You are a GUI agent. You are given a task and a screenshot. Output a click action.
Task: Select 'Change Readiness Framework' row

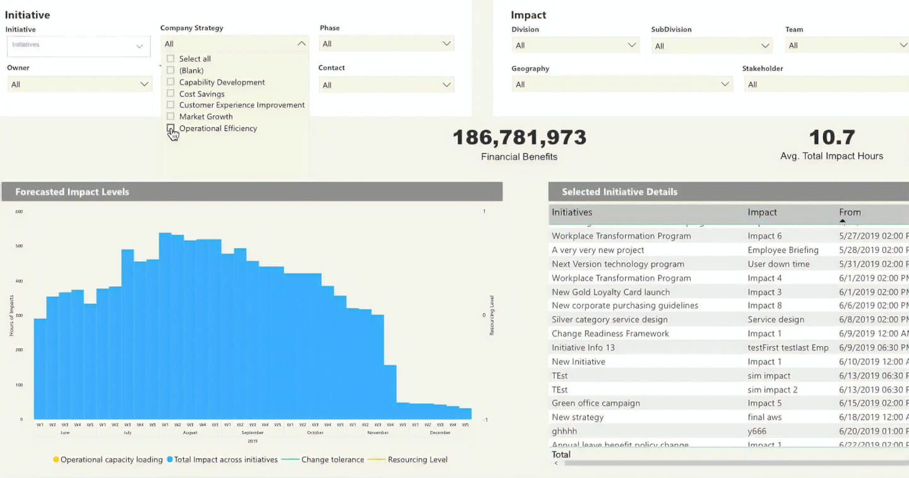point(729,334)
